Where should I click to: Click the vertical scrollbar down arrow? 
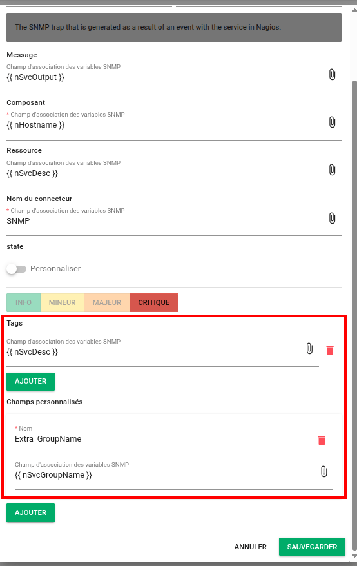[x=354, y=556]
